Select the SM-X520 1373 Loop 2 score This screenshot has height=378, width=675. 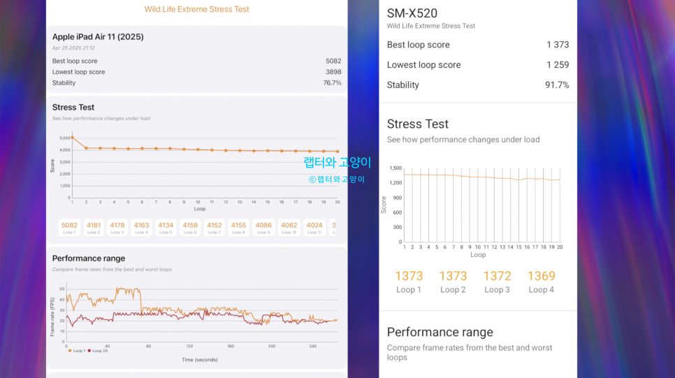click(453, 282)
